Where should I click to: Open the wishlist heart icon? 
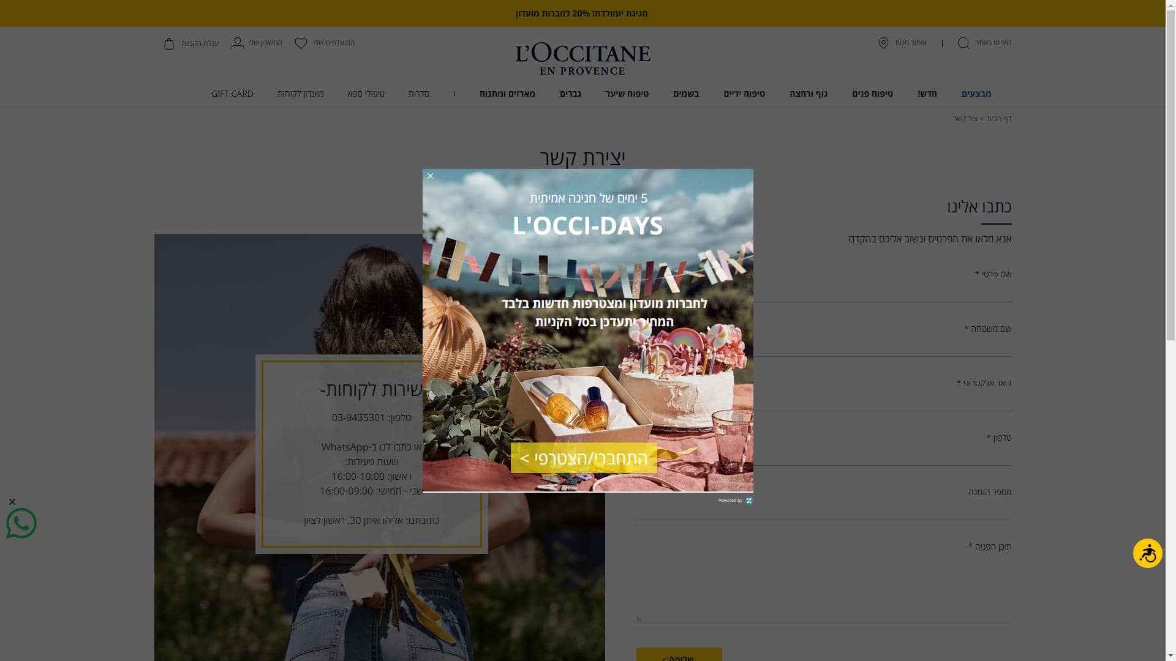[x=301, y=43]
